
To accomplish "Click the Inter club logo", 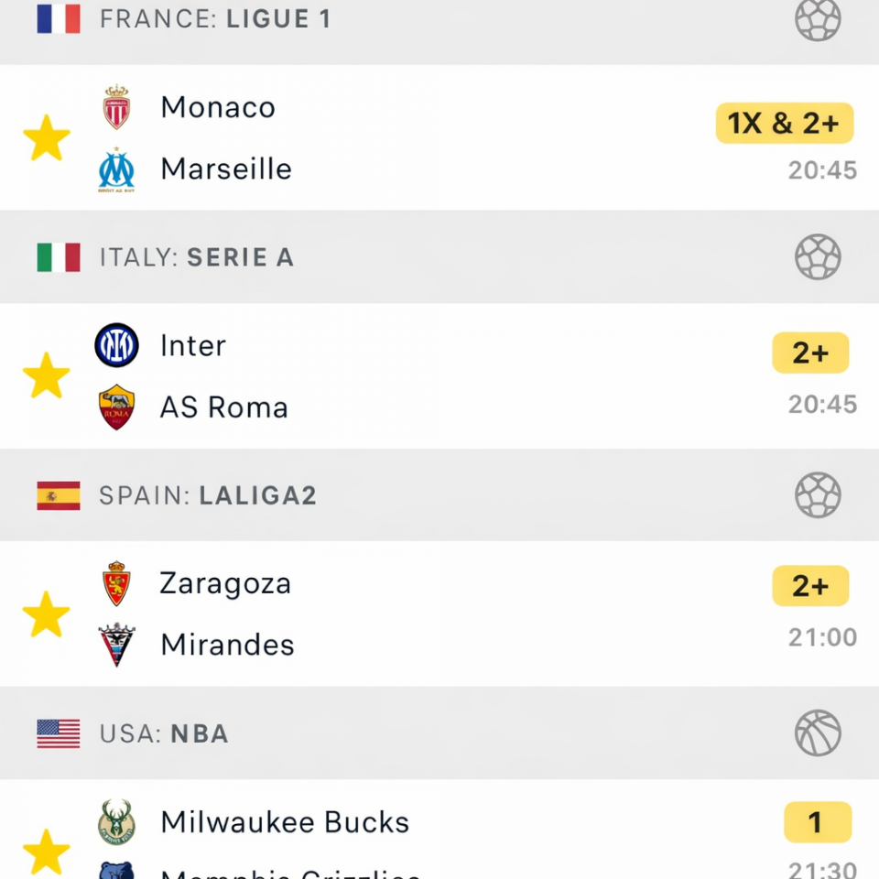I will coord(116,345).
